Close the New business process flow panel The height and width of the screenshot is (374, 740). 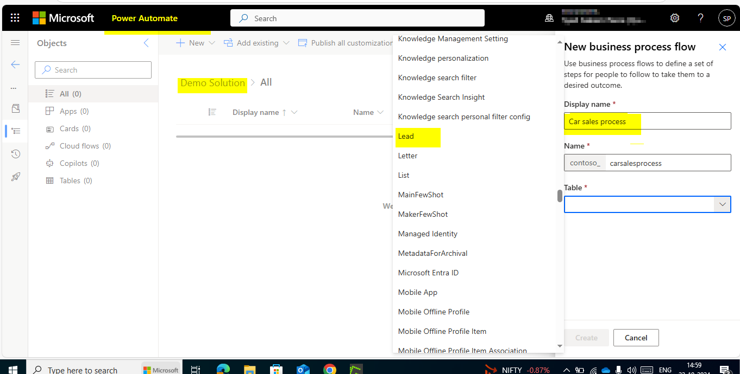pyautogui.click(x=723, y=47)
